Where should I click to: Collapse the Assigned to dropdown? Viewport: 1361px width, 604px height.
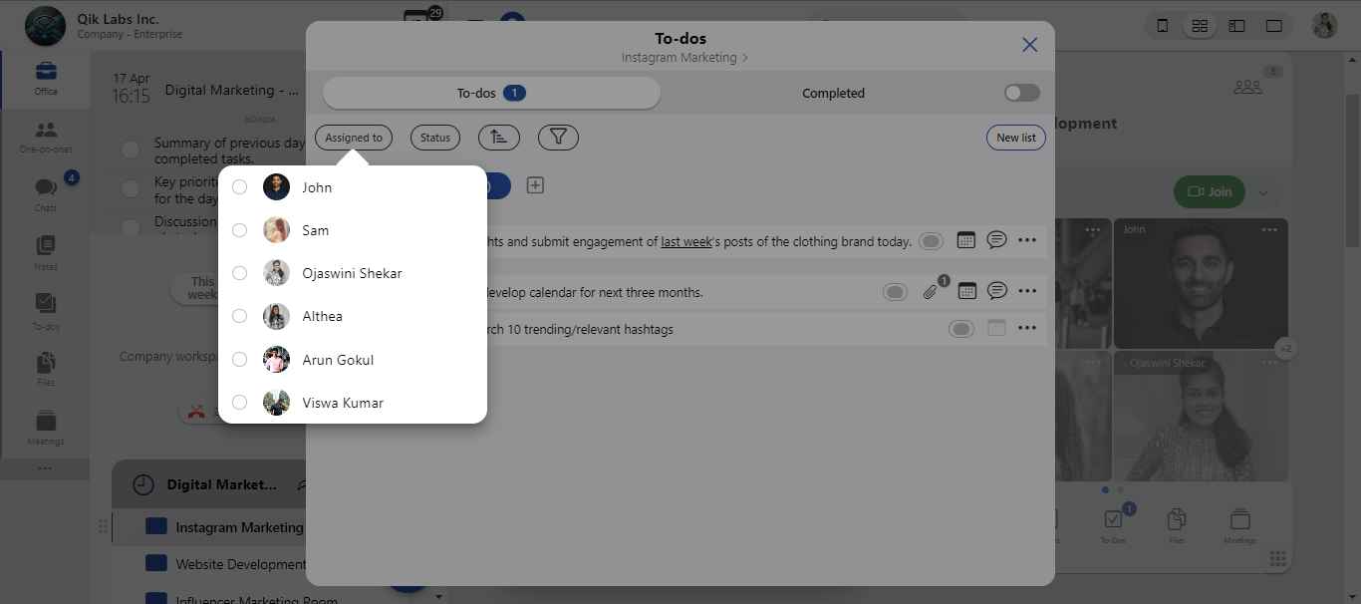coord(354,138)
